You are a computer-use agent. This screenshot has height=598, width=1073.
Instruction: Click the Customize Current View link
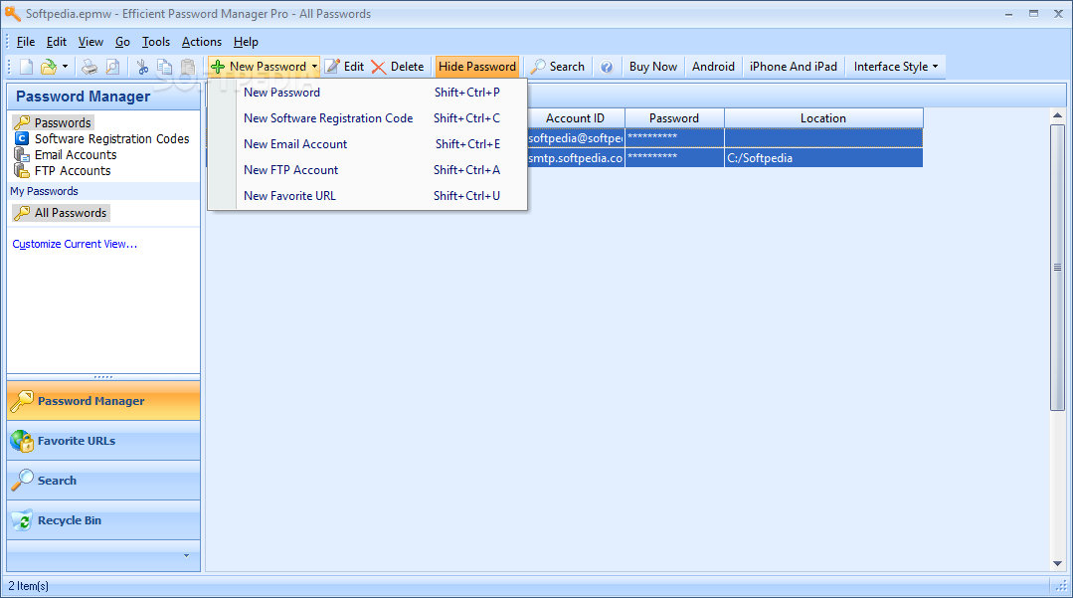tap(75, 244)
